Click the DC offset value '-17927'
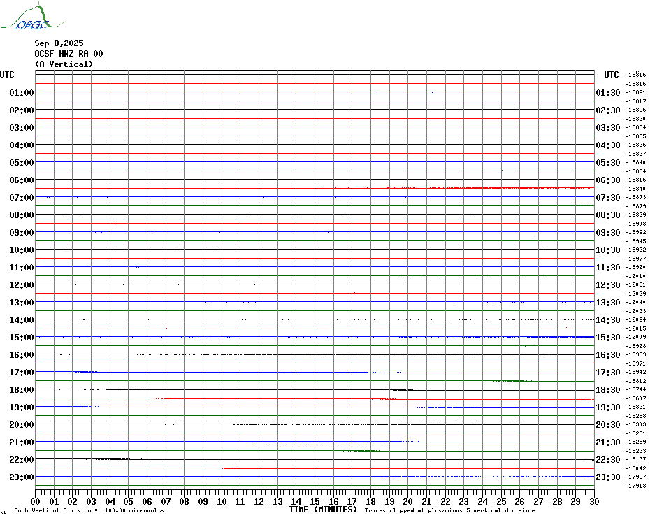Viewport: 650px width, 520px height. click(635, 477)
